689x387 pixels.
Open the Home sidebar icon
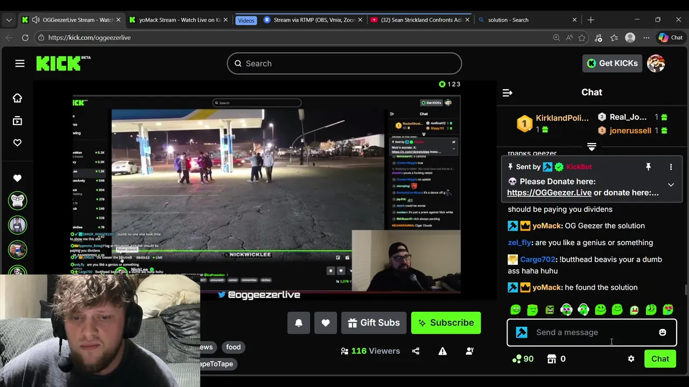pos(17,98)
